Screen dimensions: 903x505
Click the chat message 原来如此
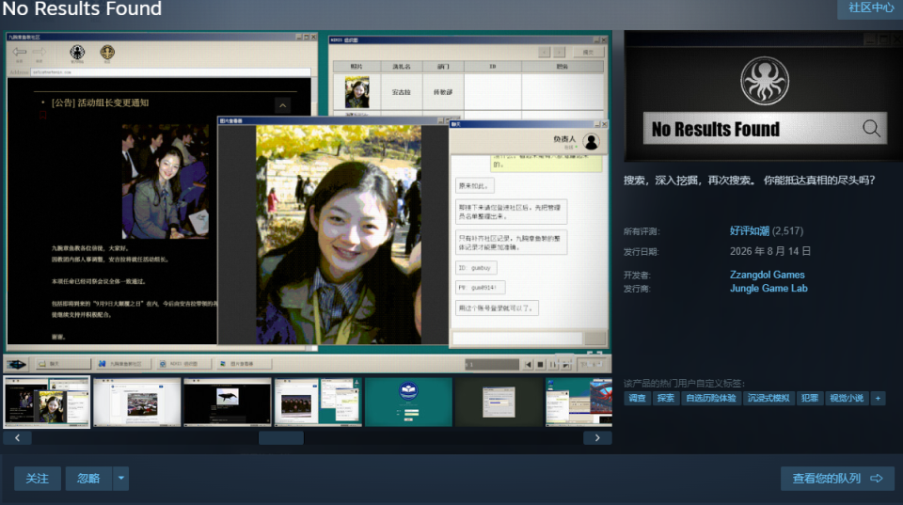(x=474, y=186)
